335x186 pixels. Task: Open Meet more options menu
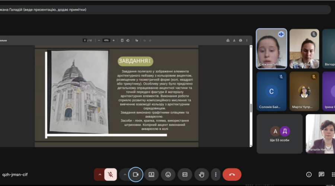(216, 174)
